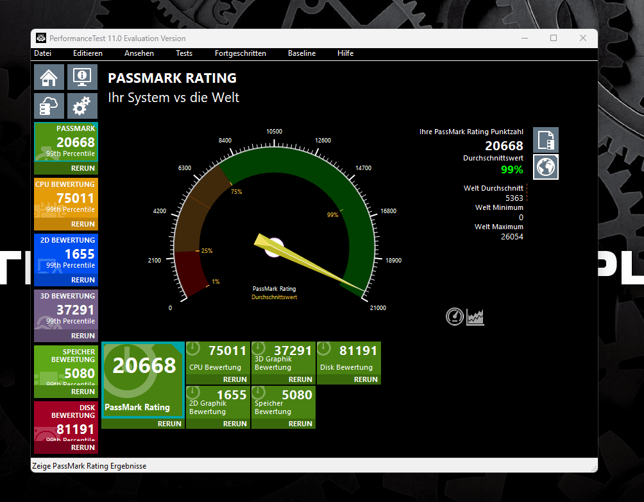Screen dimensions: 644x502
Task: Rerun the Disk test in sidebar
Action: [x=66, y=447]
